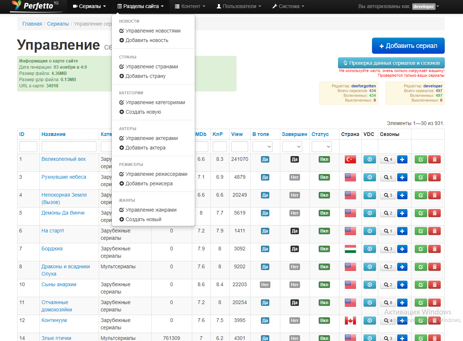Add a season to Демоны Да Винчи
This screenshot has height=341, width=463.
[x=402, y=213]
